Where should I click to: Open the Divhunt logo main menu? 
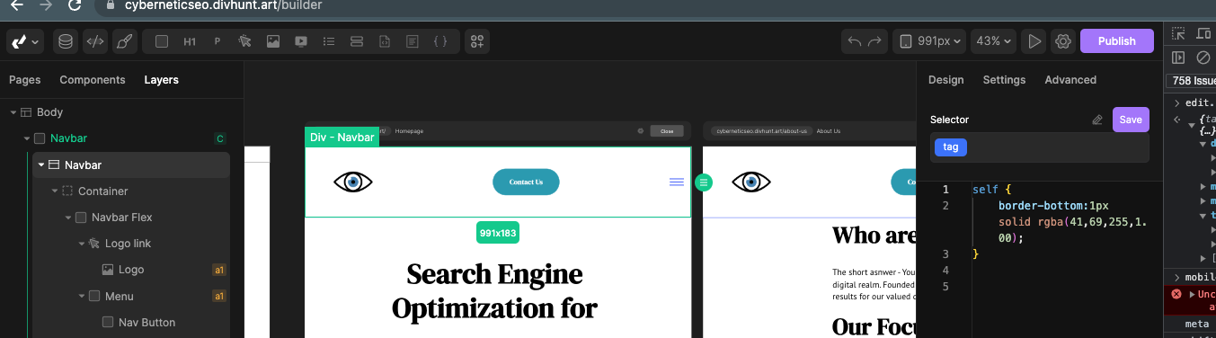point(24,41)
